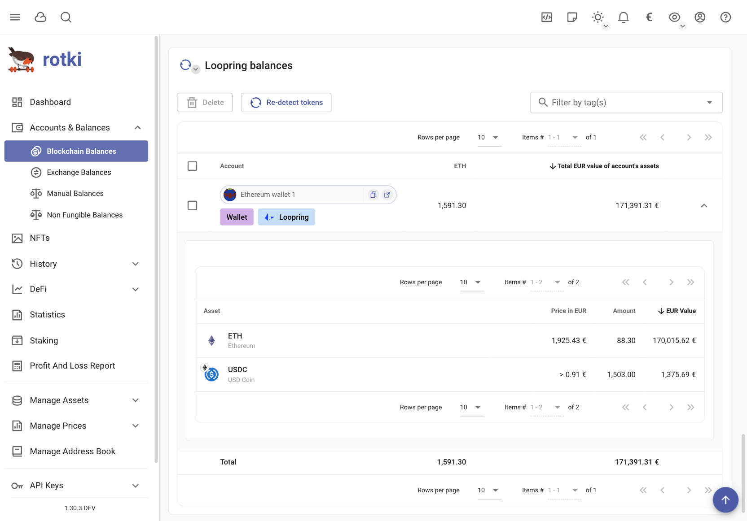The width and height of the screenshot is (747, 521).
Task: Click the Wallet tag
Action: point(237,217)
